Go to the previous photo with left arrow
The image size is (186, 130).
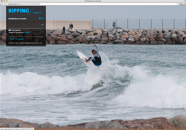(40, 18)
